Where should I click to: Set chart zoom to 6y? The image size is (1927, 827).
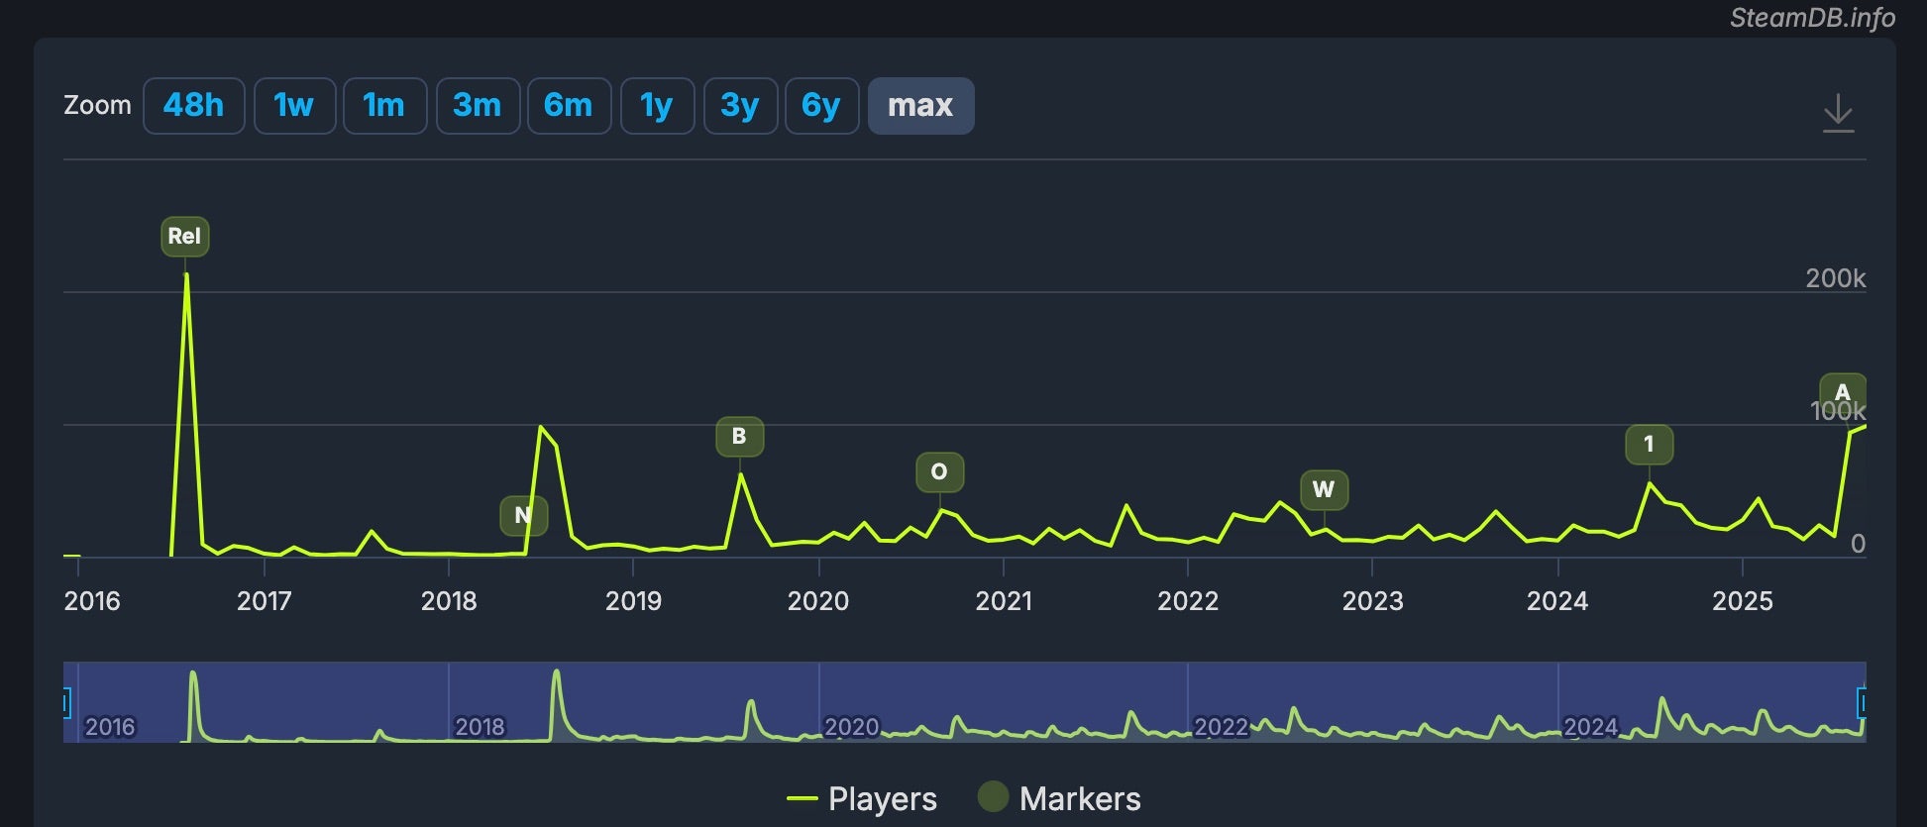pos(821,105)
